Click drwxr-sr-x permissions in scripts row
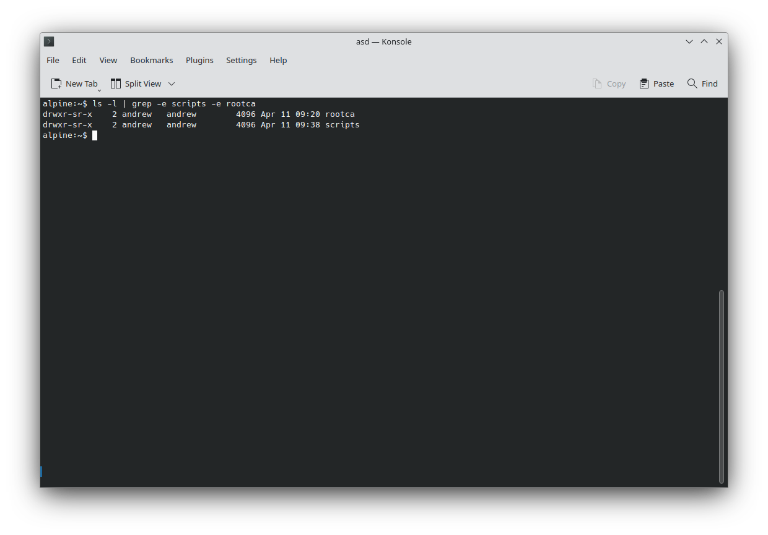Screen dimensions: 768x535 (68, 125)
